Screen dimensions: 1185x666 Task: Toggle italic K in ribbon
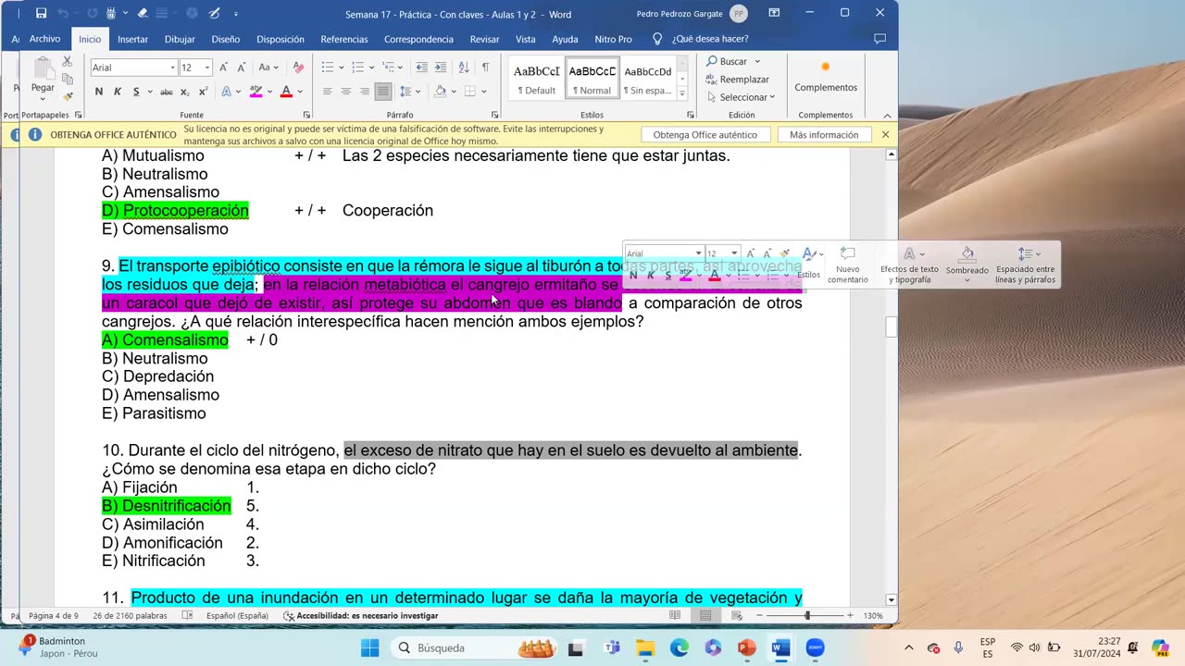point(118,92)
